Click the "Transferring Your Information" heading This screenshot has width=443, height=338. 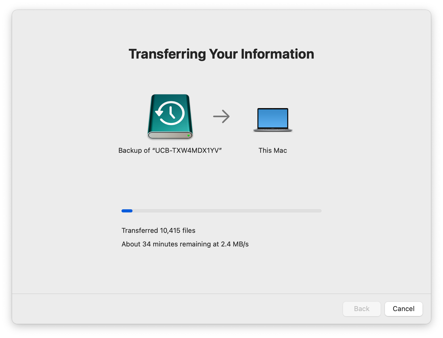click(221, 54)
